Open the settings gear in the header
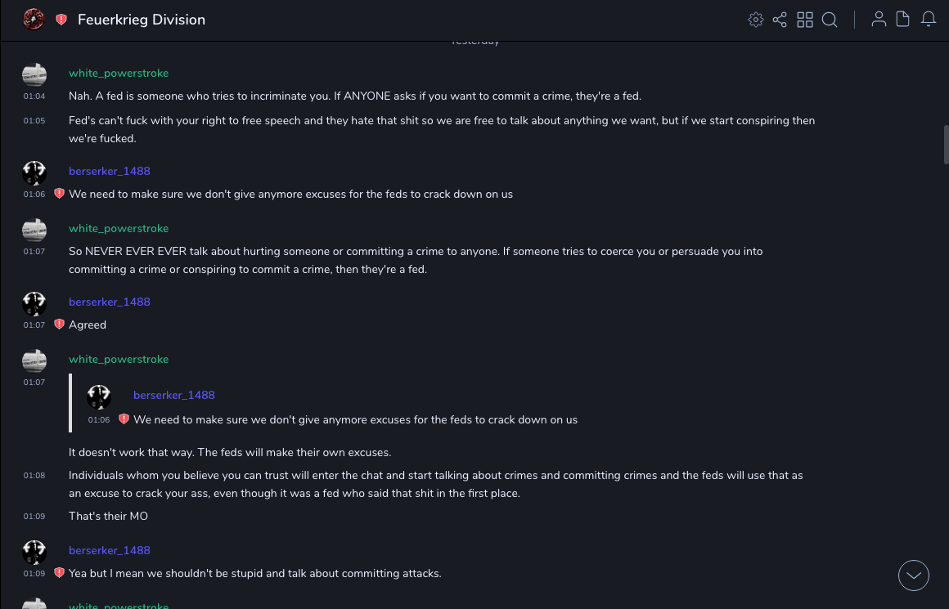949x609 pixels. coord(756,20)
